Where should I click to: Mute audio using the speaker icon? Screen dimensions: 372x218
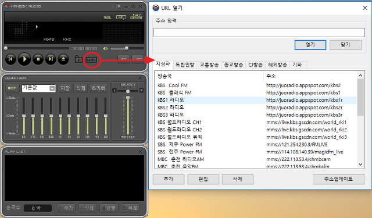click(x=105, y=48)
